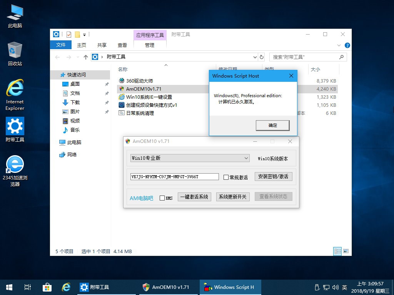Open the 此电脑 desktop icon

(15, 16)
